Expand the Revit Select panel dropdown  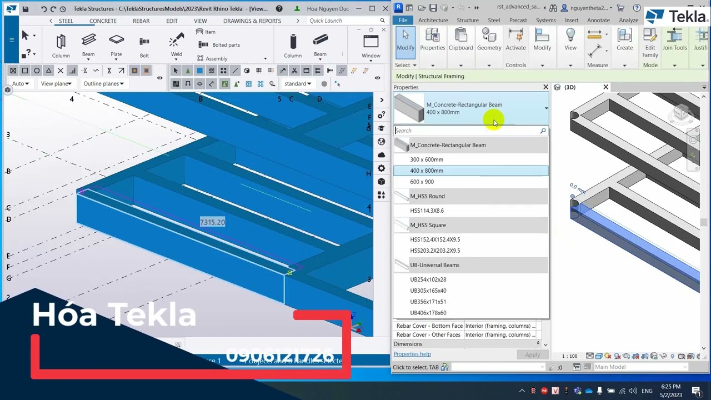coord(405,65)
